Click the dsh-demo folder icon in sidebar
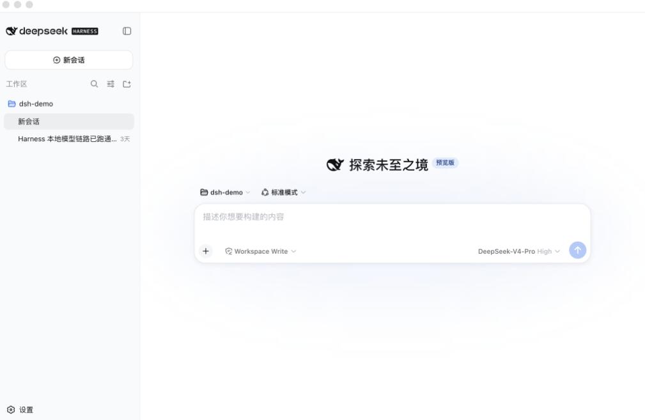This screenshot has width=645, height=420. coord(12,104)
